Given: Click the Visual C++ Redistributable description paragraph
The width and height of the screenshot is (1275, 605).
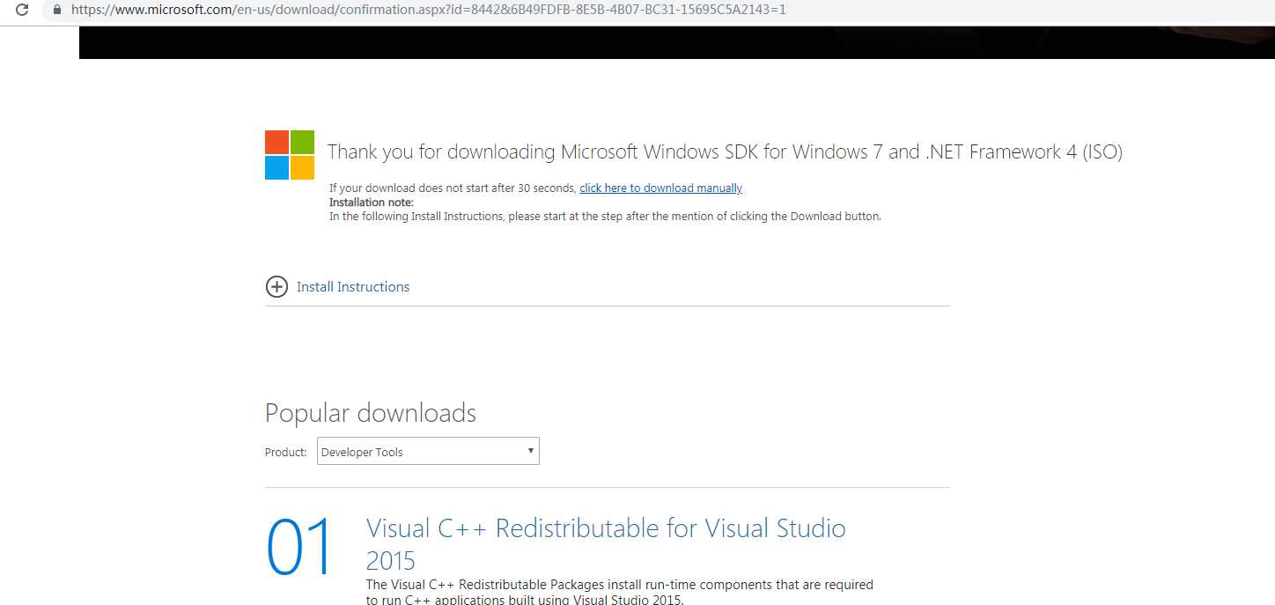Looking at the screenshot, I should [x=620, y=593].
